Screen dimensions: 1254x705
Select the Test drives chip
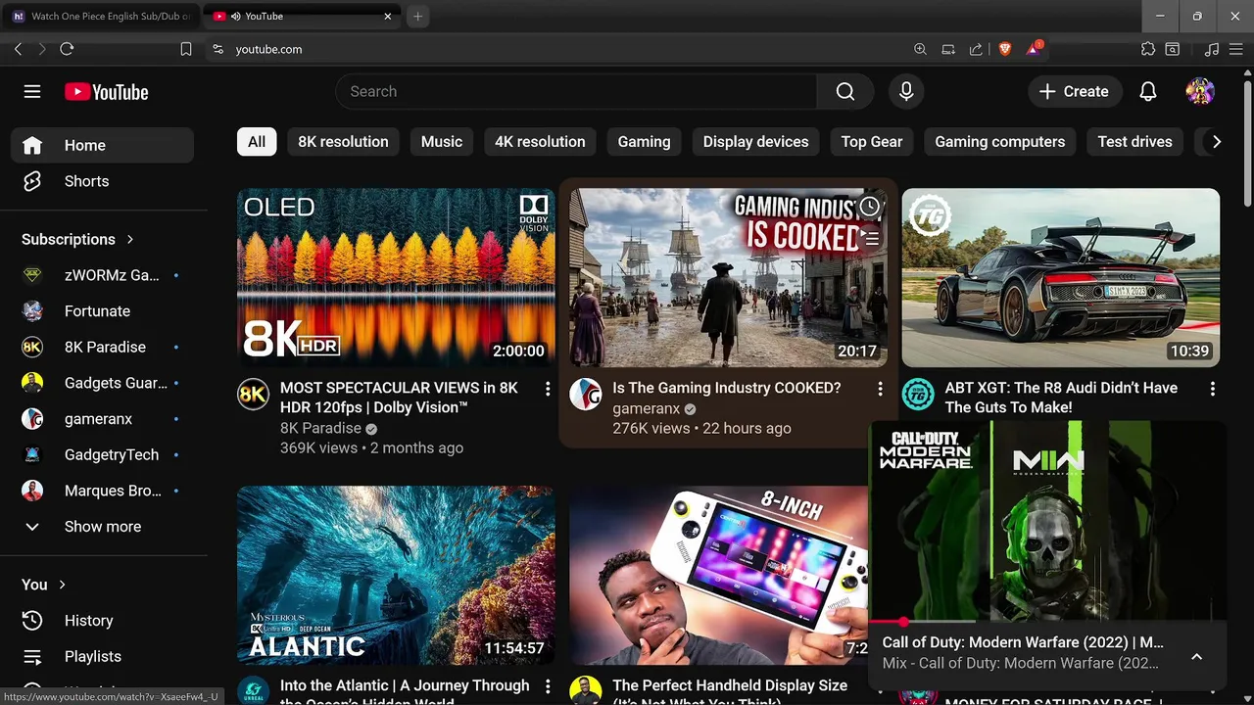[1134, 142]
